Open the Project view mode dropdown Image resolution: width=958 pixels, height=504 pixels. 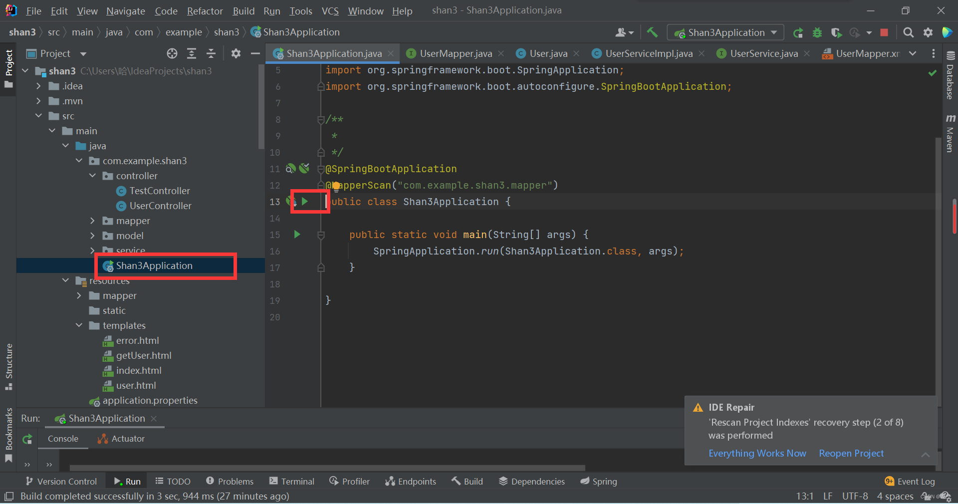point(83,53)
